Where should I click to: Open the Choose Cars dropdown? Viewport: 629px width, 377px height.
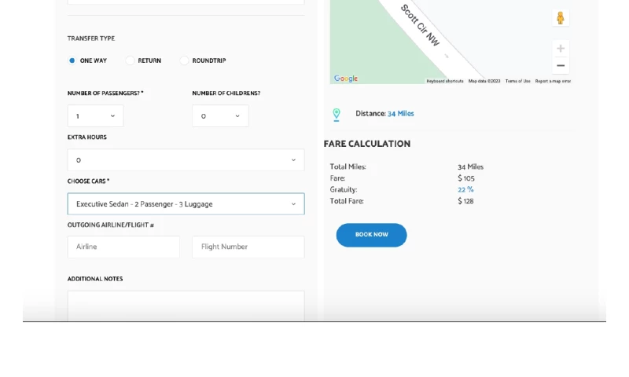pyautogui.click(x=186, y=204)
